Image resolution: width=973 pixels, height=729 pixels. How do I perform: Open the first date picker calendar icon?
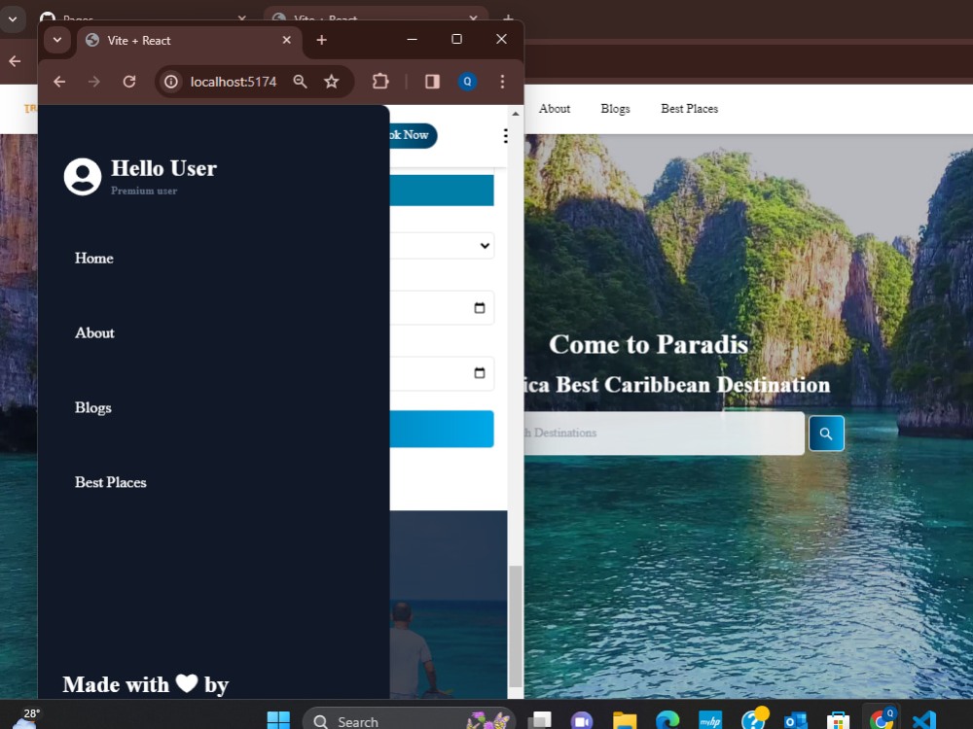(479, 308)
